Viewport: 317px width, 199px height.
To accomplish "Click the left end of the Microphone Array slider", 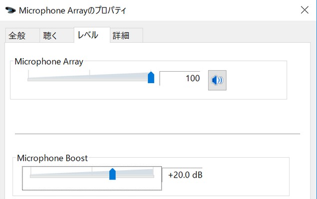I will (x=29, y=78).
